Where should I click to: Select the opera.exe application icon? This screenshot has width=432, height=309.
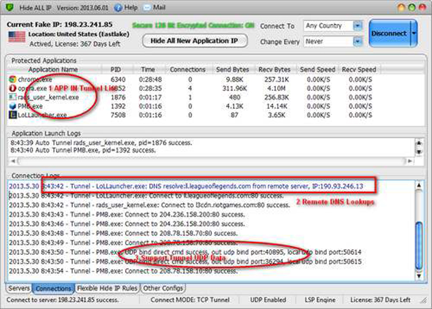(x=12, y=88)
